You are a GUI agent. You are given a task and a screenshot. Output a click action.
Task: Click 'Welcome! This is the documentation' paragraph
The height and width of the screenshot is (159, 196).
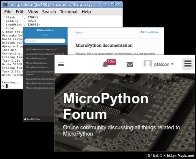[115, 54]
